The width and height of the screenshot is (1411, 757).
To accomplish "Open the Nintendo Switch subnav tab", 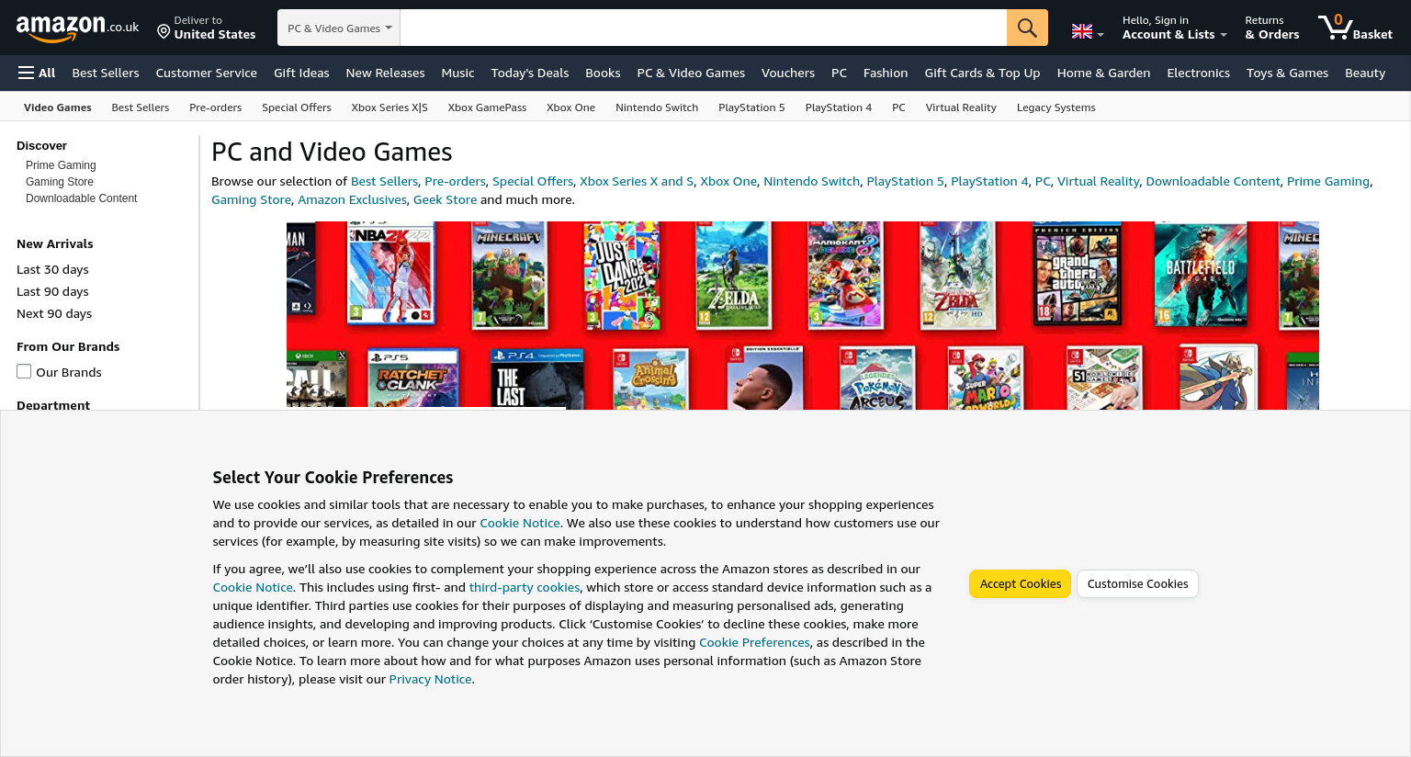I will tap(657, 107).
